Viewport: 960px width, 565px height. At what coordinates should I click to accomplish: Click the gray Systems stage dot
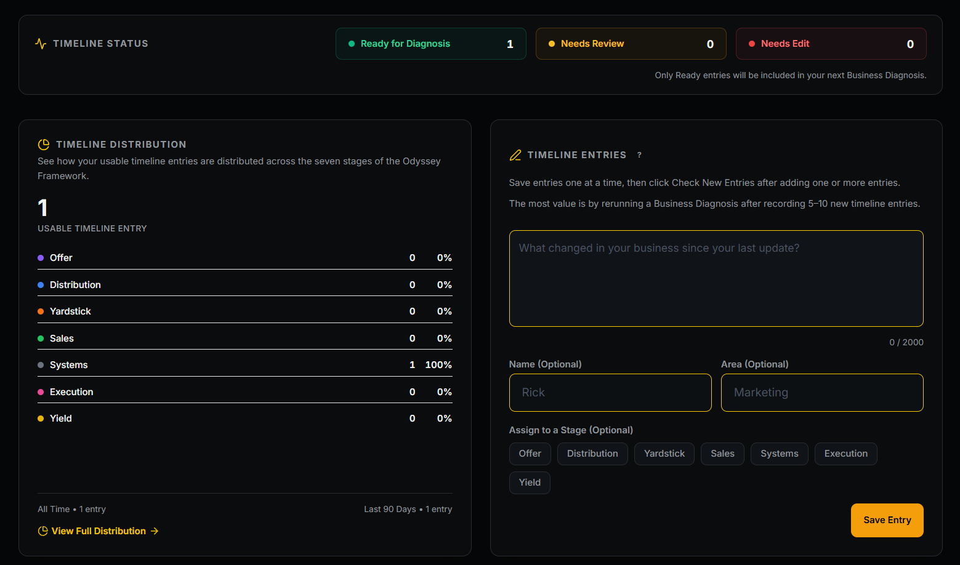coord(41,365)
